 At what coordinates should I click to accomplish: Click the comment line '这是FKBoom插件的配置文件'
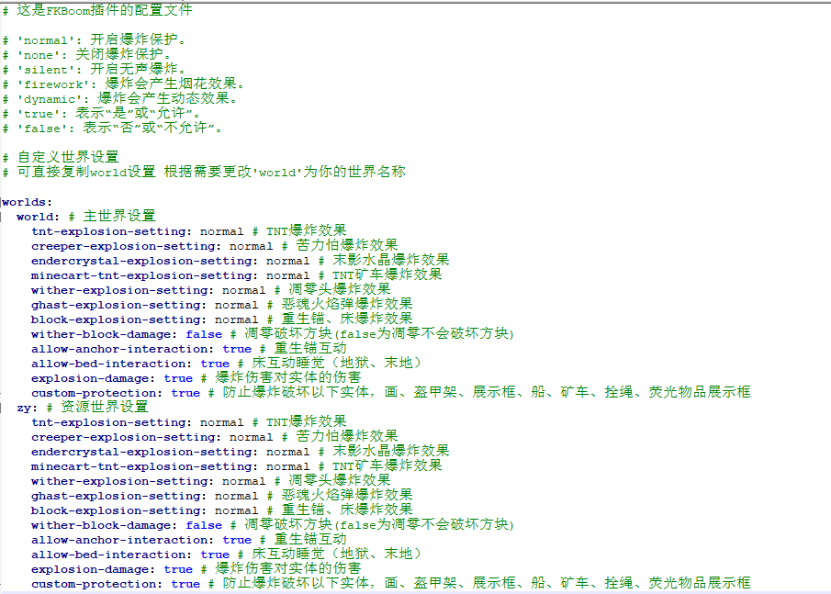97,10
